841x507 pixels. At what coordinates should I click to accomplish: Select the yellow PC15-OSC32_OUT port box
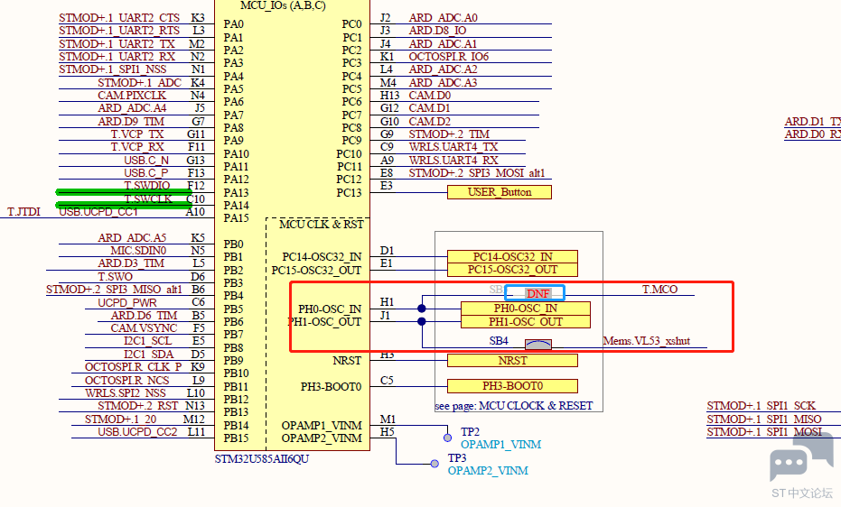point(512,270)
